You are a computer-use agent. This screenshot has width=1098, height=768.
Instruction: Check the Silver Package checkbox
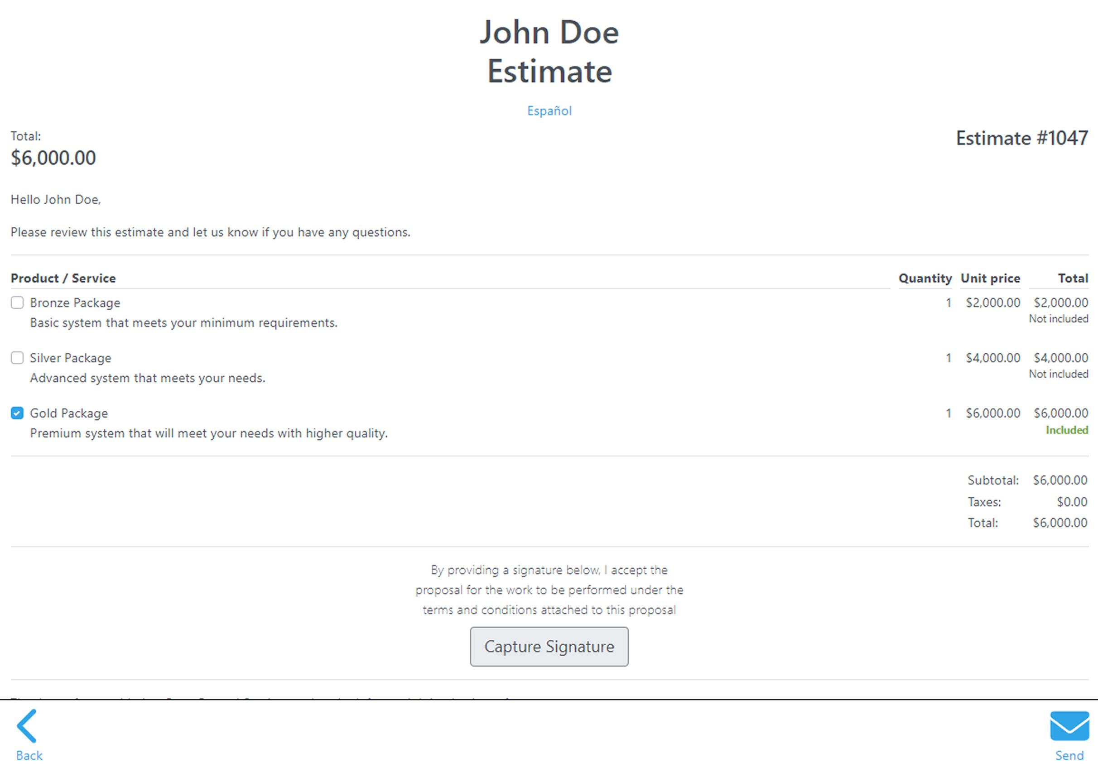pos(17,358)
